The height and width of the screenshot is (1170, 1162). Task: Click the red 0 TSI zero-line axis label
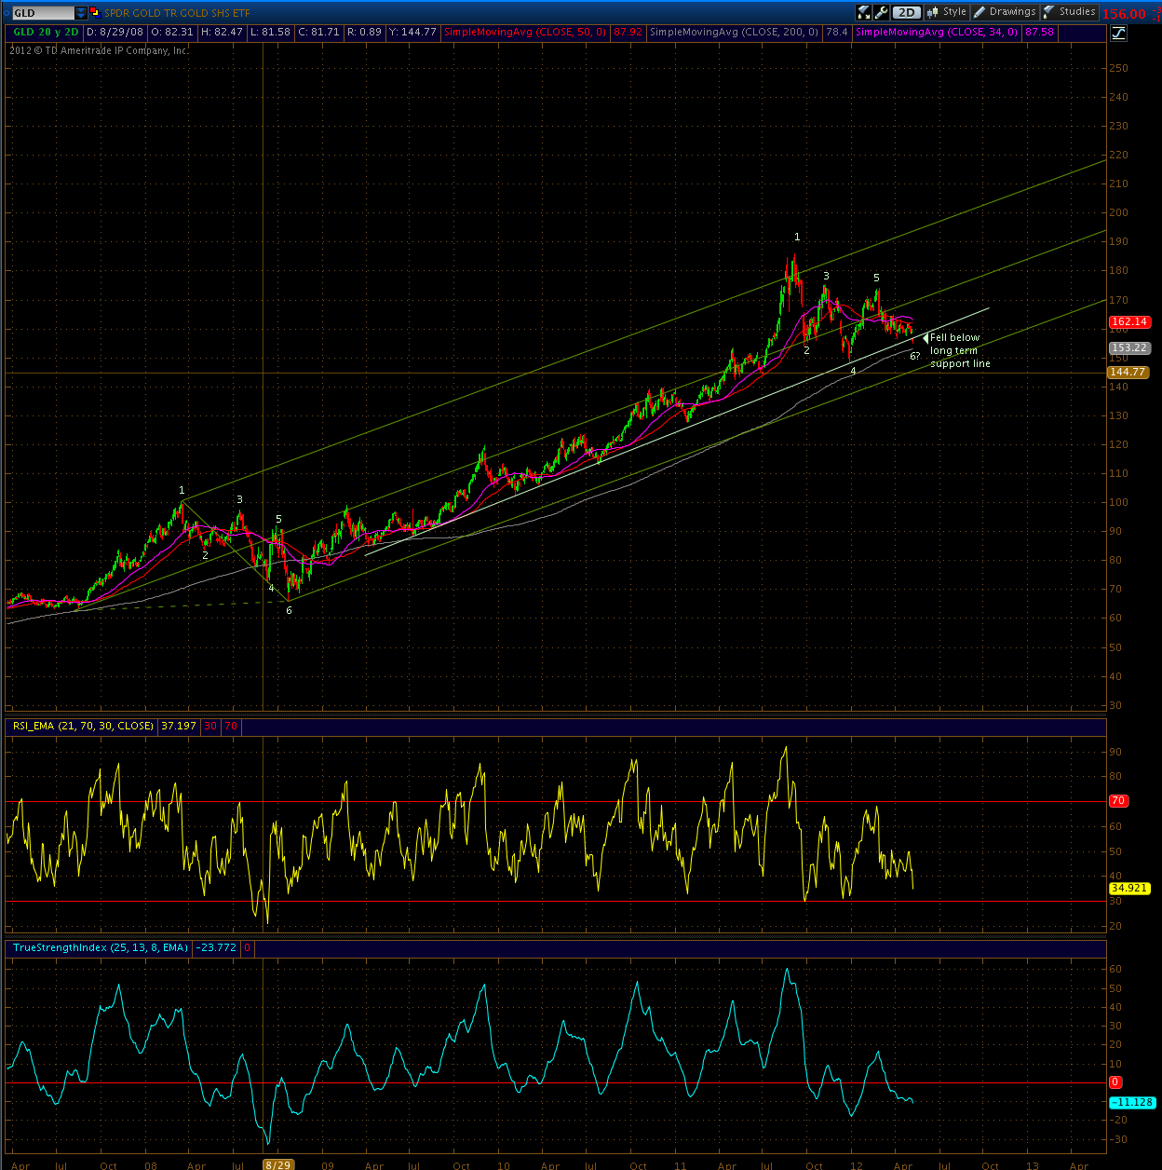[x=1116, y=1082]
